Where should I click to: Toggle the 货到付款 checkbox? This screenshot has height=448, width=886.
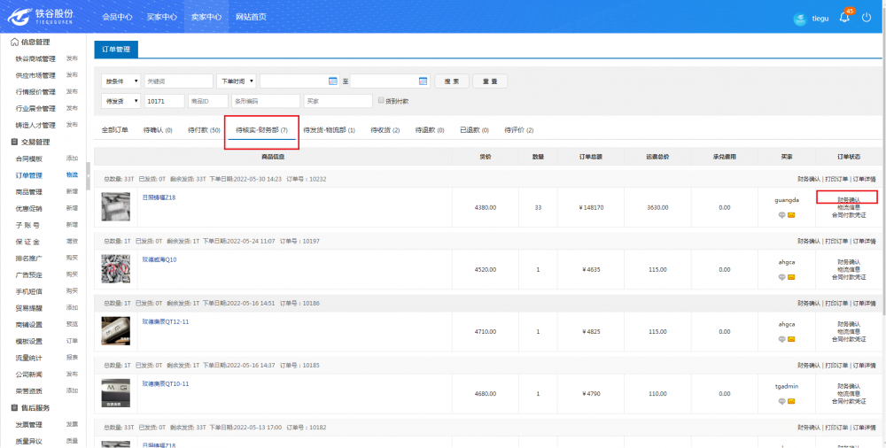pyautogui.click(x=381, y=101)
